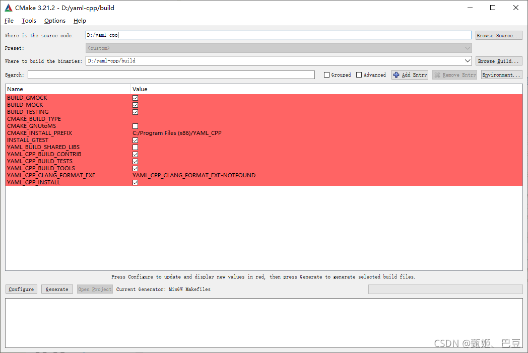The height and width of the screenshot is (353, 528).
Task: Click Browse Source to pick source folder
Action: [x=498, y=35]
